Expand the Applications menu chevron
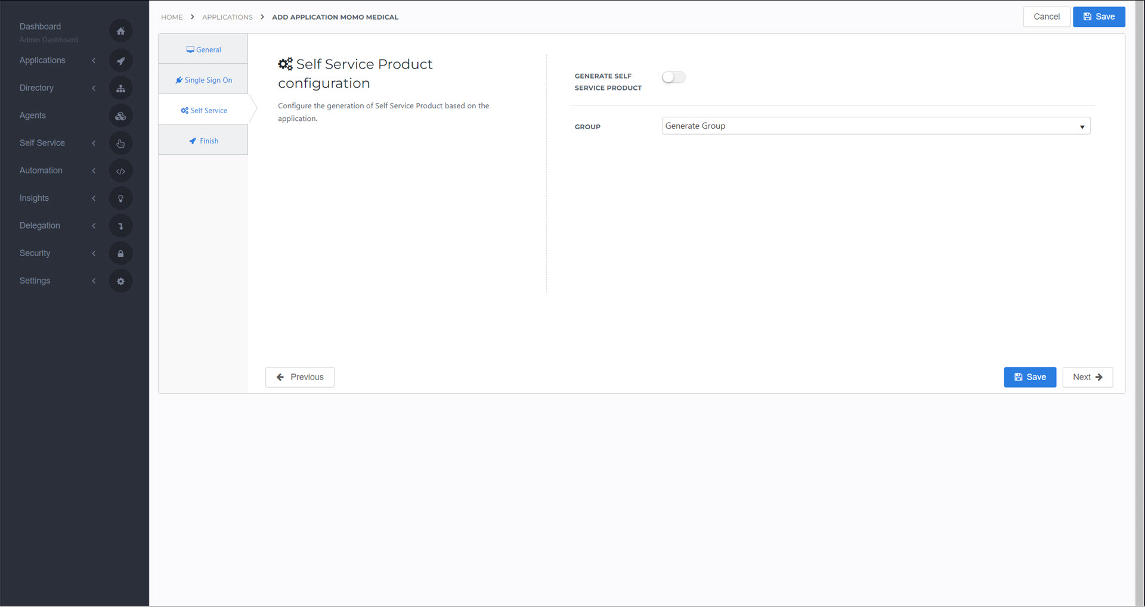 pos(94,60)
